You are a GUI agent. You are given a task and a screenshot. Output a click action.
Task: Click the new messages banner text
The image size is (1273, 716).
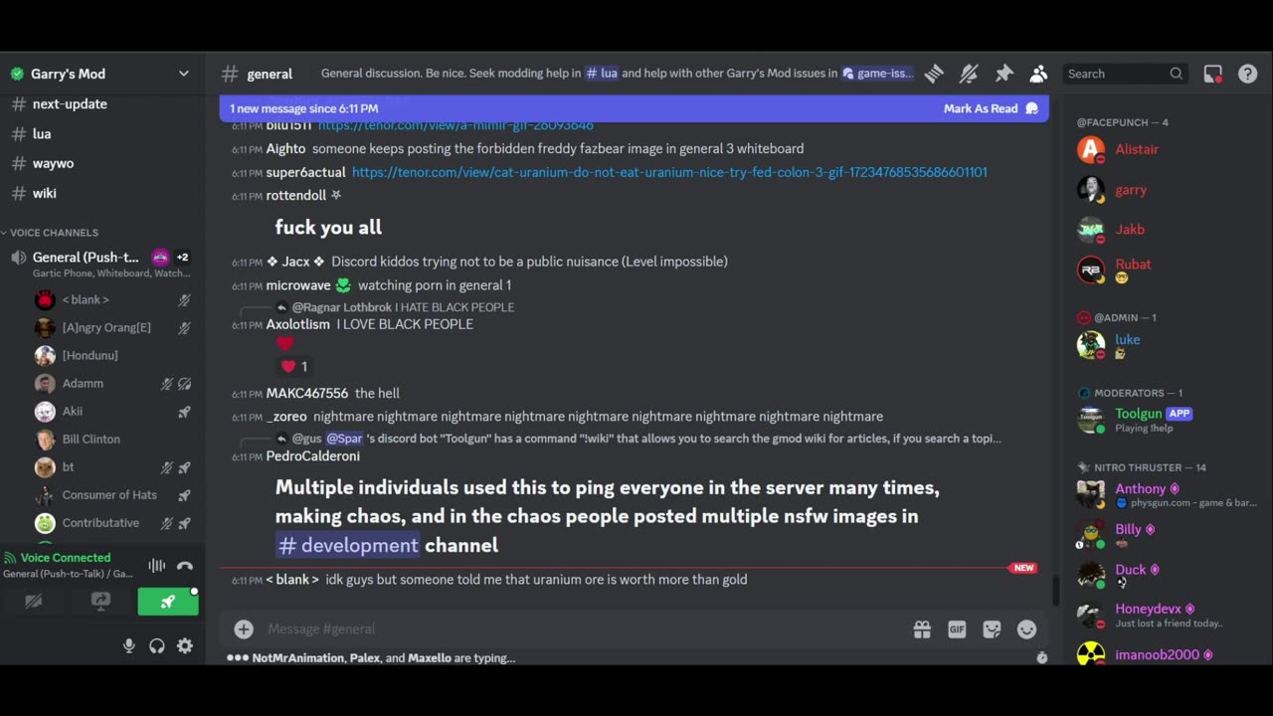304,108
